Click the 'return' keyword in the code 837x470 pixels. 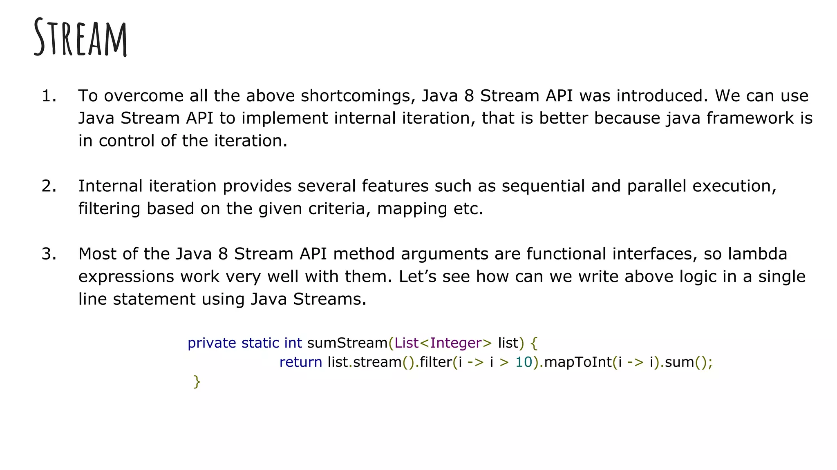tap(301, 362)
